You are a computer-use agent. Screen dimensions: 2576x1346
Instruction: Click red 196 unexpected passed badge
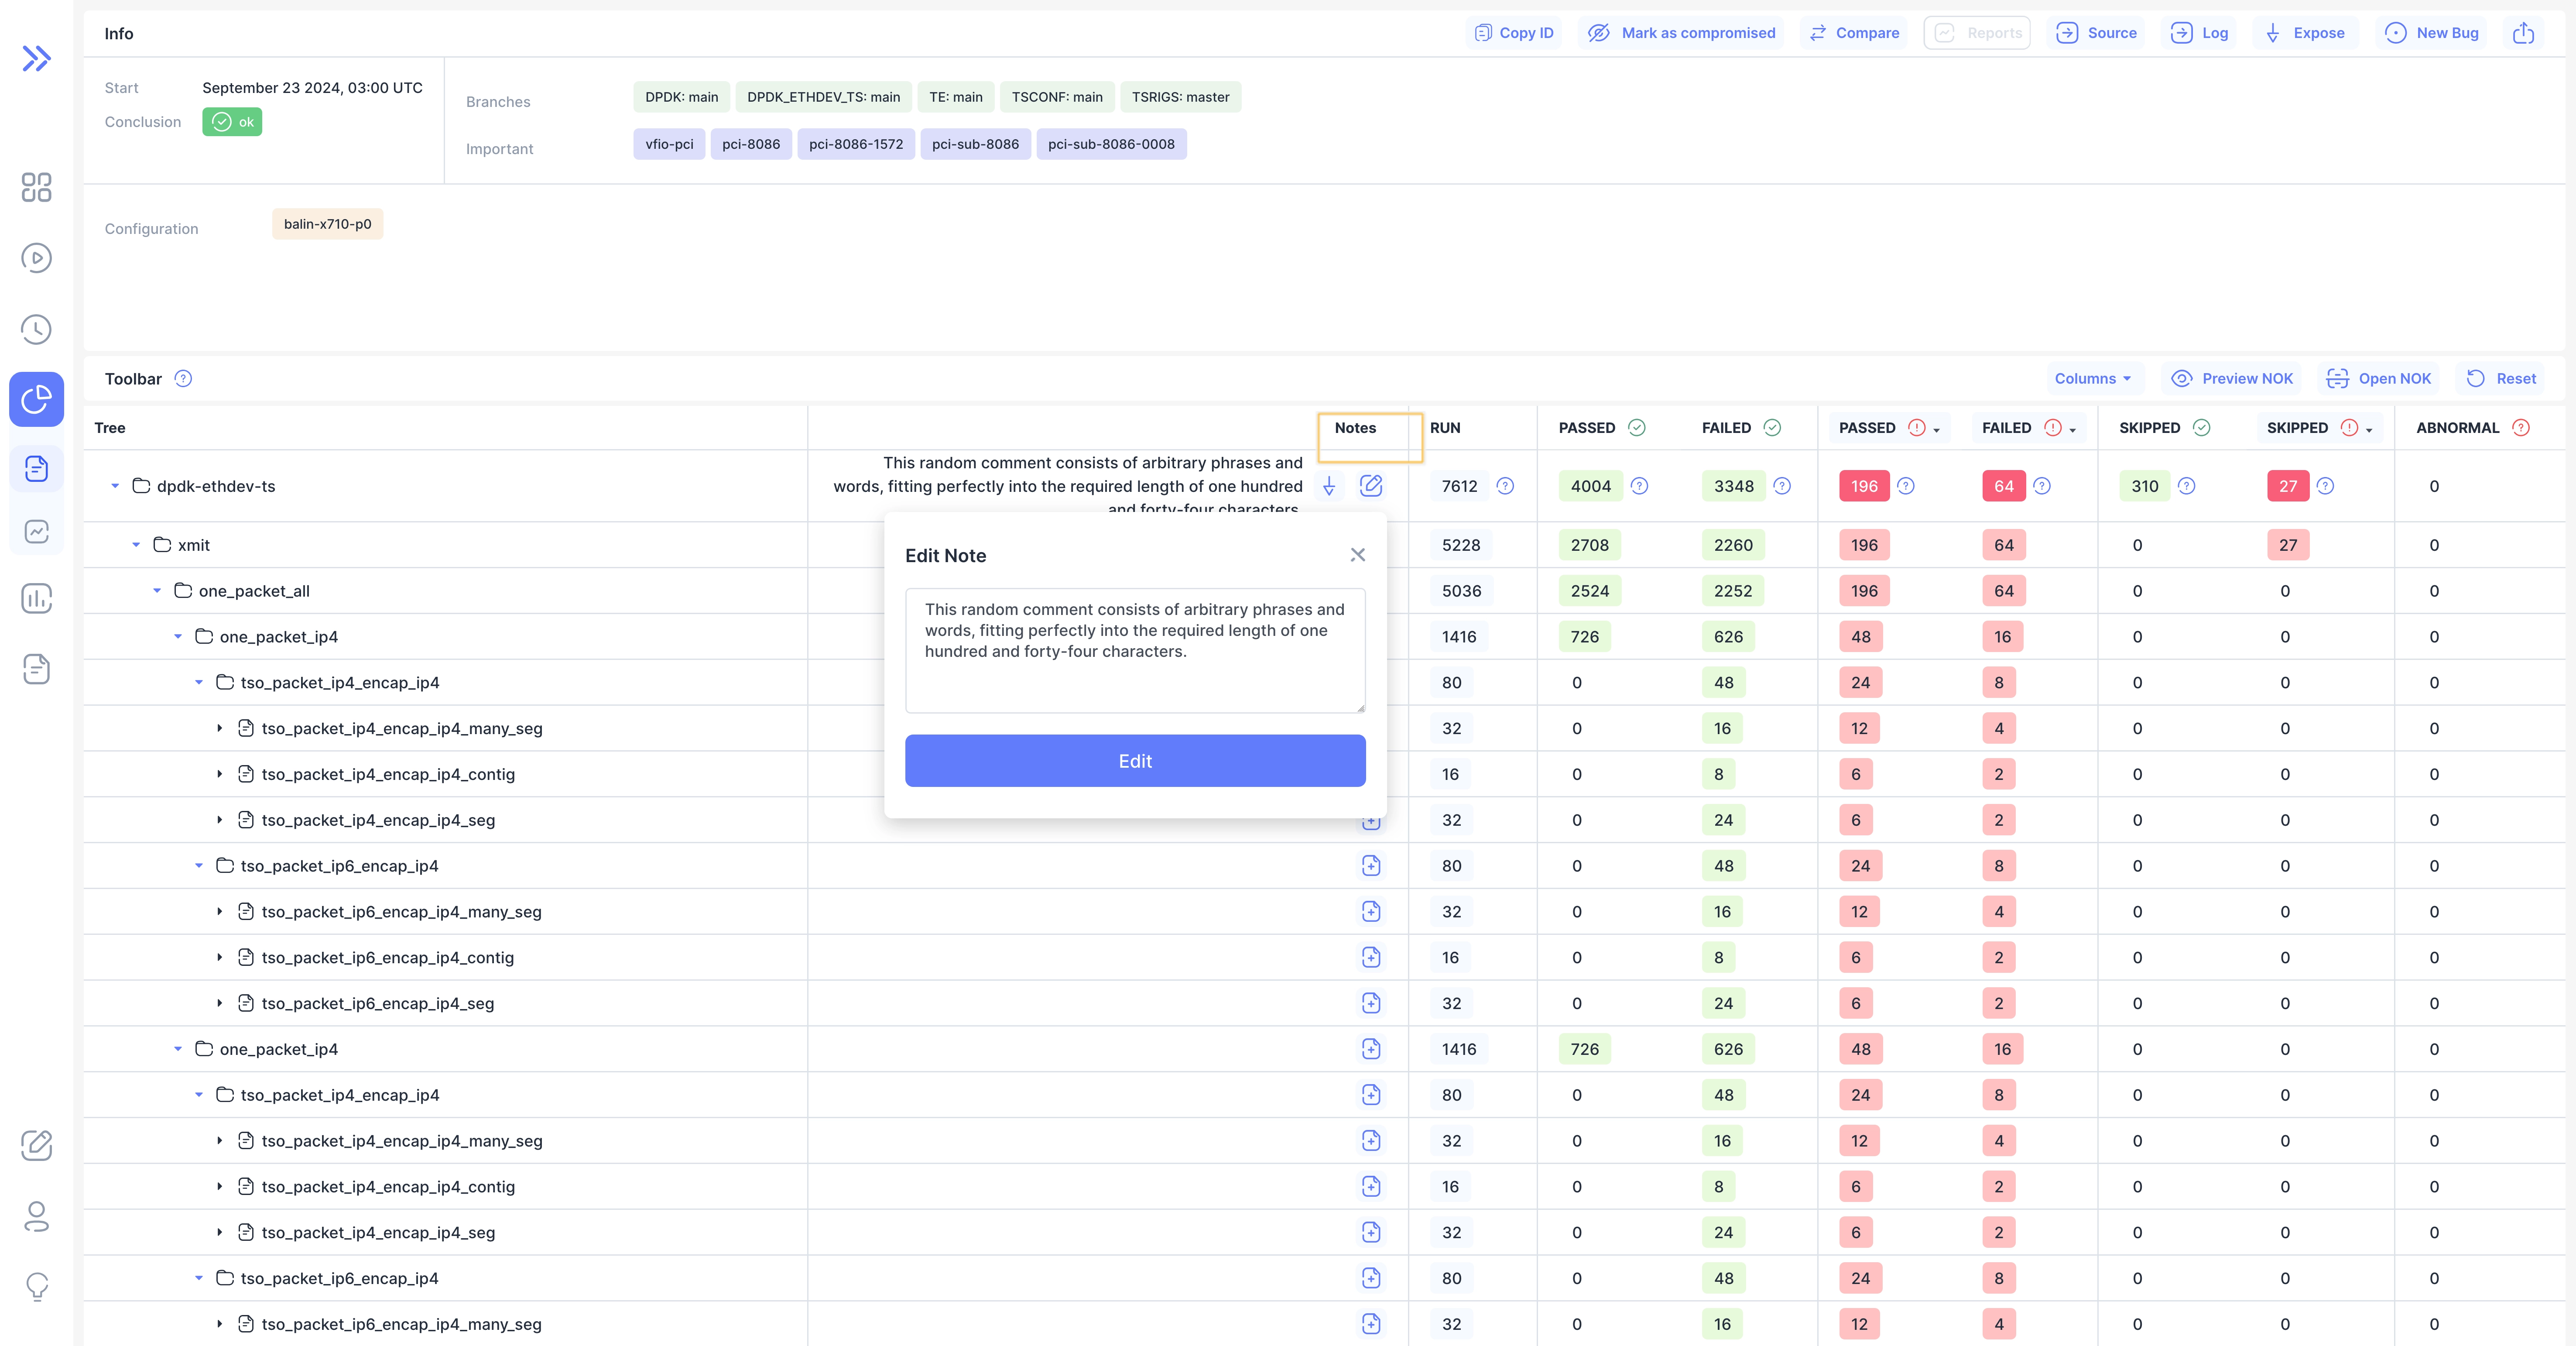pos(1864,486)
